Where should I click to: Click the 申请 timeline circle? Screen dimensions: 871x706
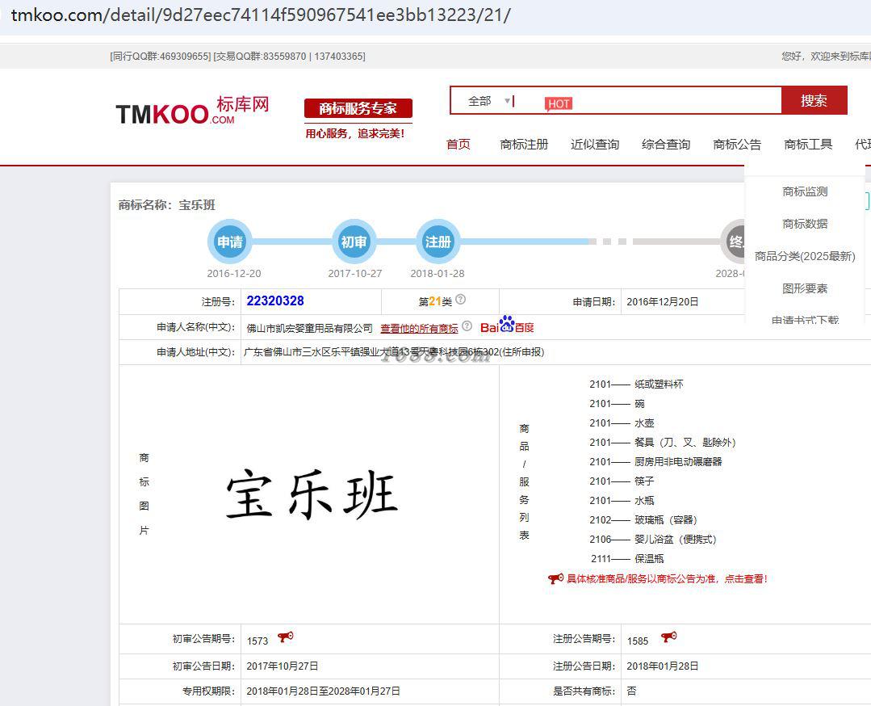tap(230, 242)
